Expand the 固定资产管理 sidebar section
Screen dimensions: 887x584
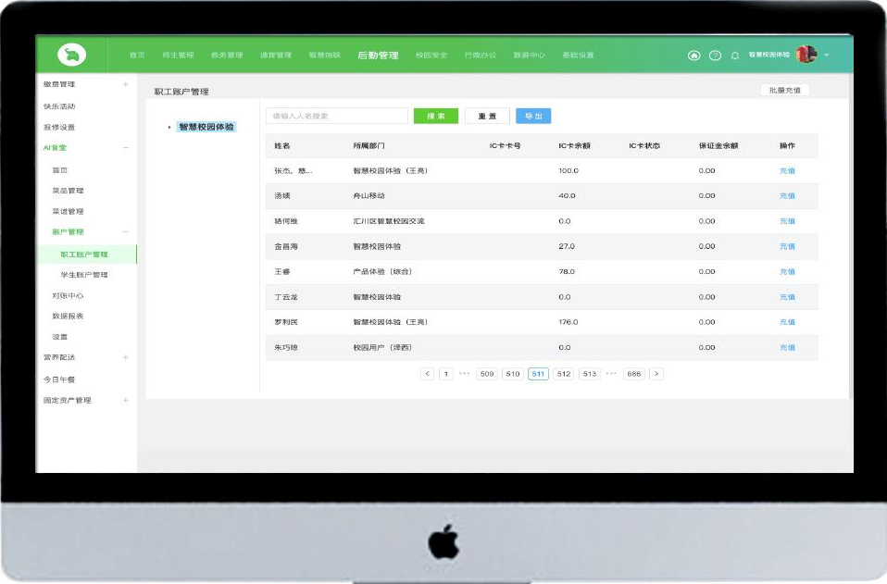click(126, 401)
